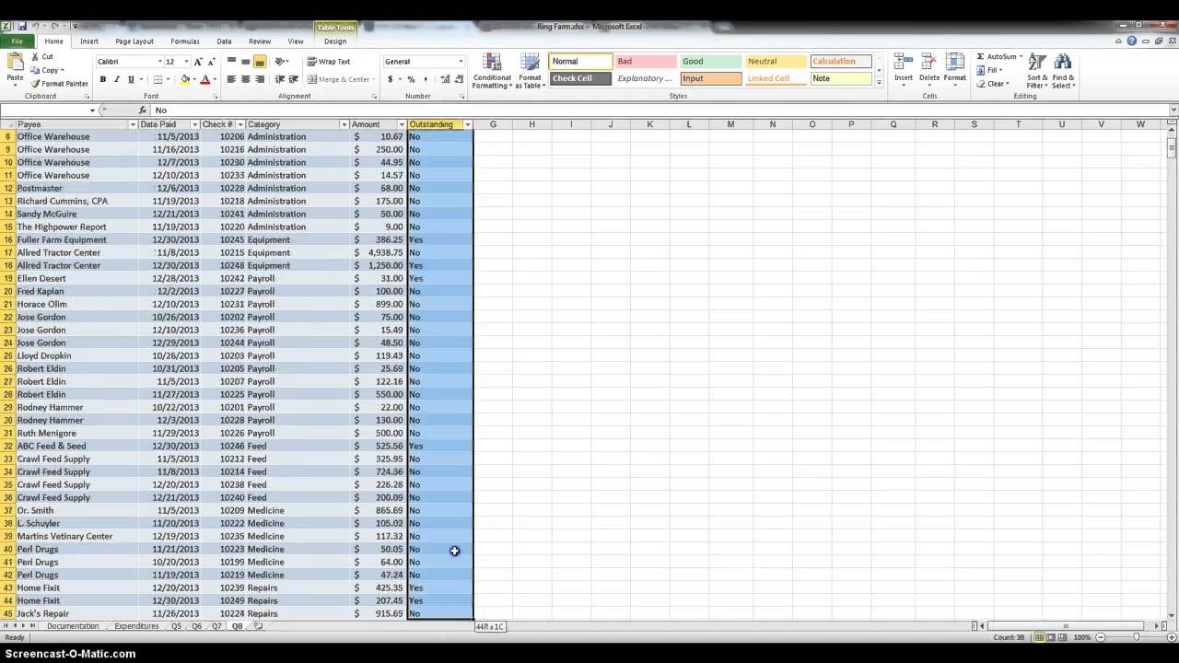Screen dimensions: 1179x663
Task: Open the Outstanding column filter dropdown
Action: pyautogui.click(x=468, y=124)
